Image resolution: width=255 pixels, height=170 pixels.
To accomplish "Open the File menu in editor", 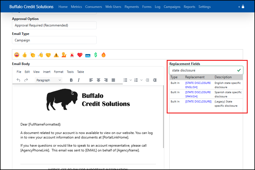I will [x=19, y=72].
